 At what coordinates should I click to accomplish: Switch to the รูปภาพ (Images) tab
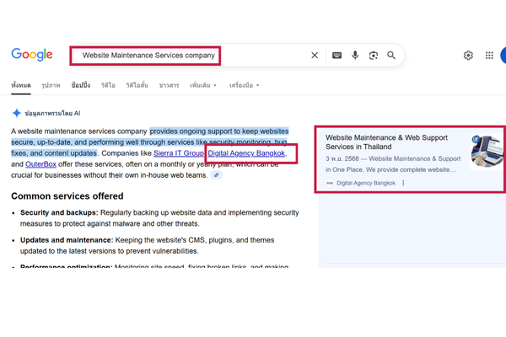click(x=51, y=85)
